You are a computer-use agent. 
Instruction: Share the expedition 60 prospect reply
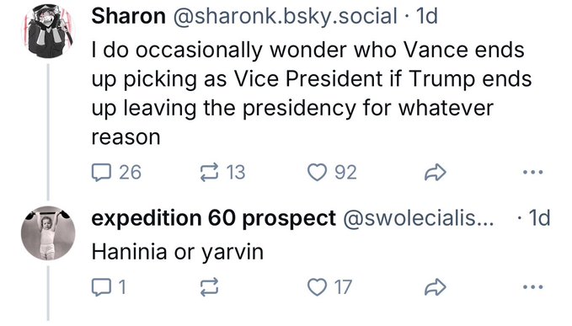(x=436, y=287)
